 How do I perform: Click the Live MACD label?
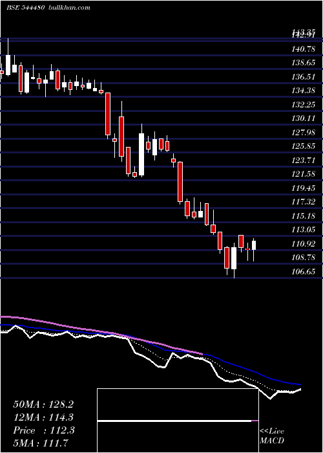(272, 436)
